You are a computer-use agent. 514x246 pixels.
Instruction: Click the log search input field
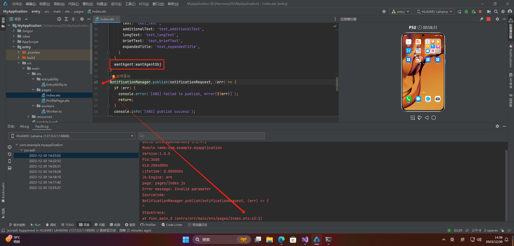[x=202, y=136]
